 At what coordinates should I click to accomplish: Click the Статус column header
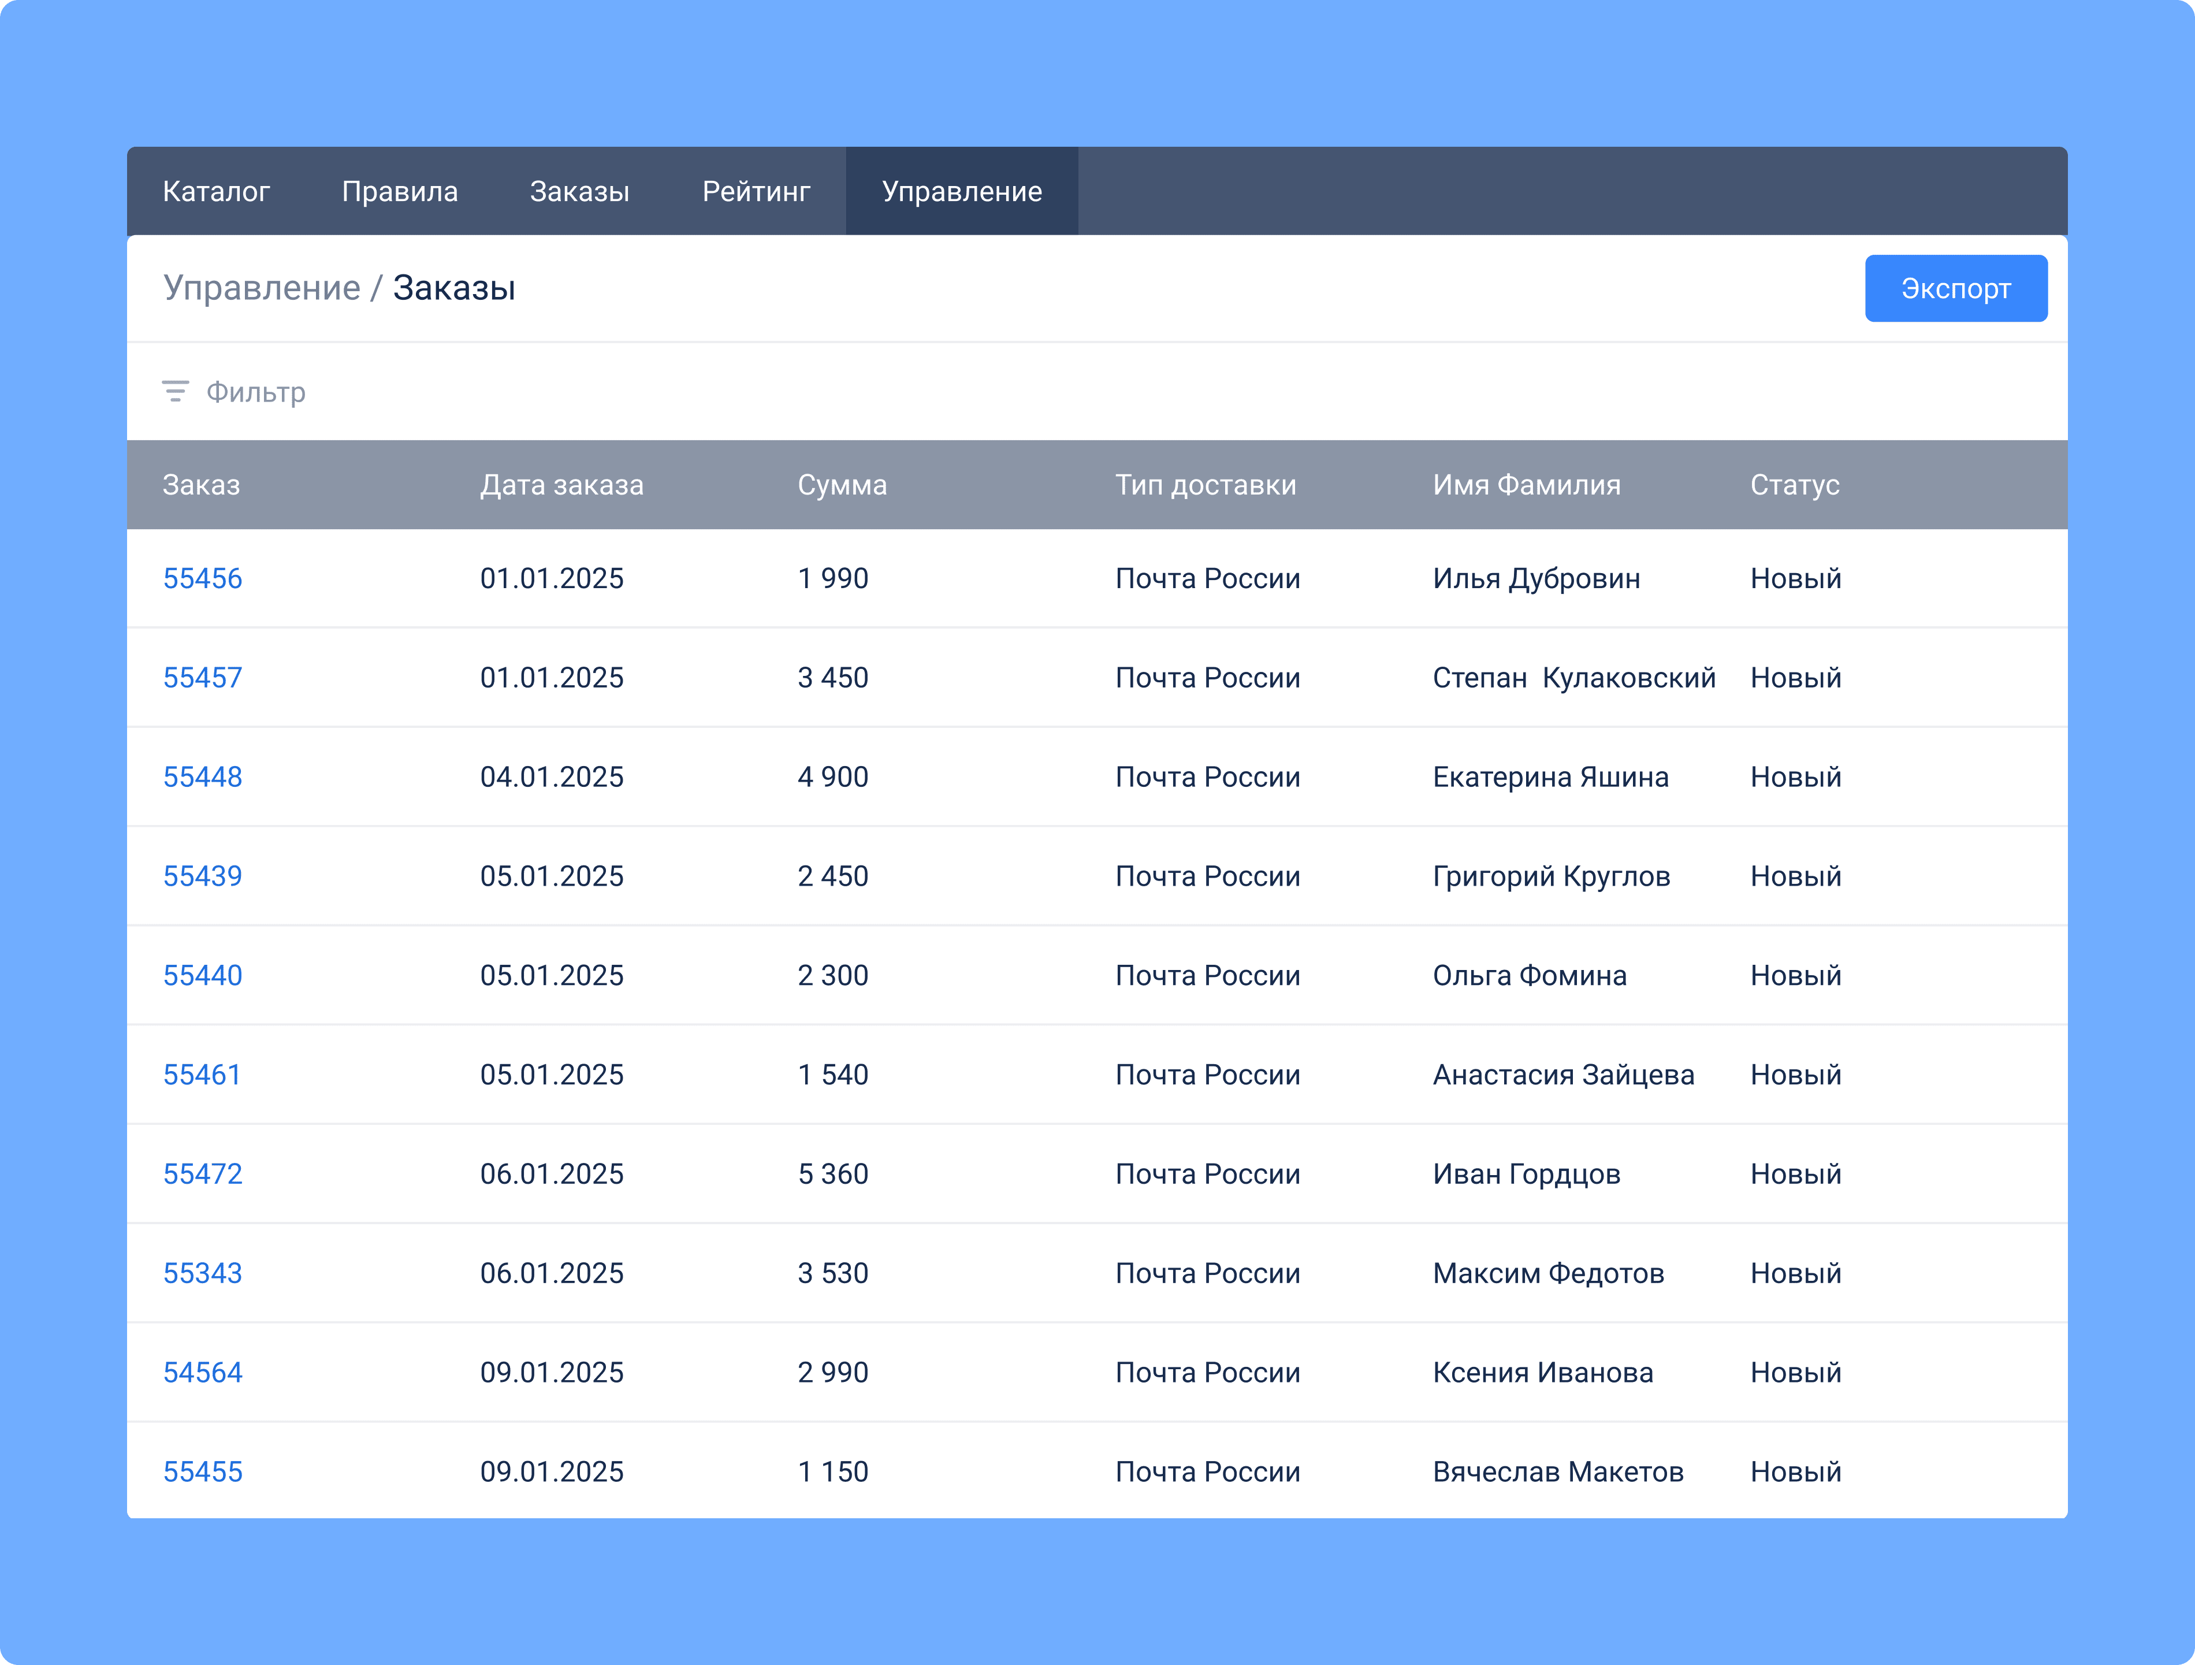[1794, 485]
